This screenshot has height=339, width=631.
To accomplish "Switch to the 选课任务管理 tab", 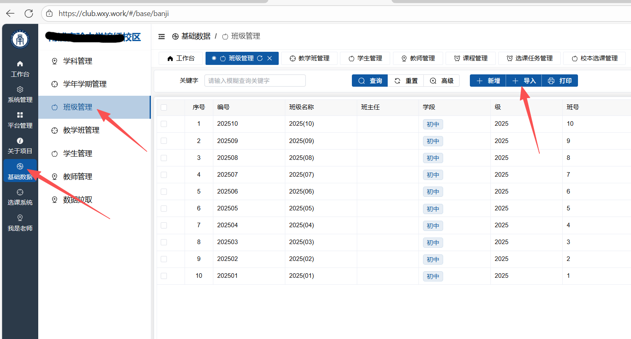I will [529, 58].
